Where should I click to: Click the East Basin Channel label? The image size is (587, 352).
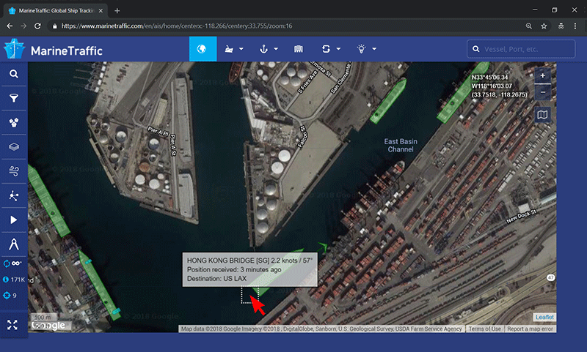(x=401, y=145)
